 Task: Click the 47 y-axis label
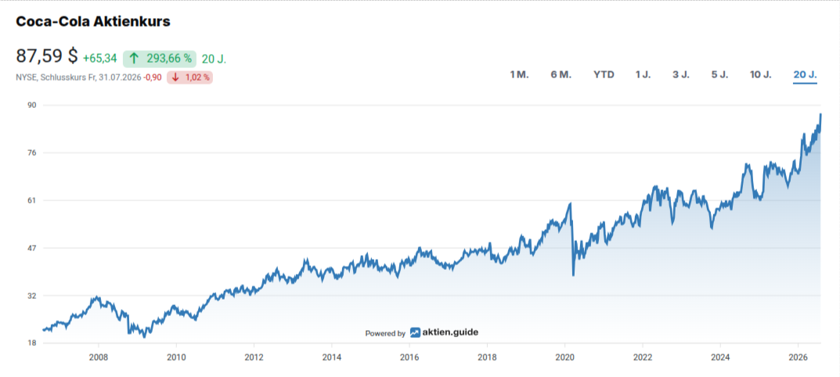coord(31,248)
